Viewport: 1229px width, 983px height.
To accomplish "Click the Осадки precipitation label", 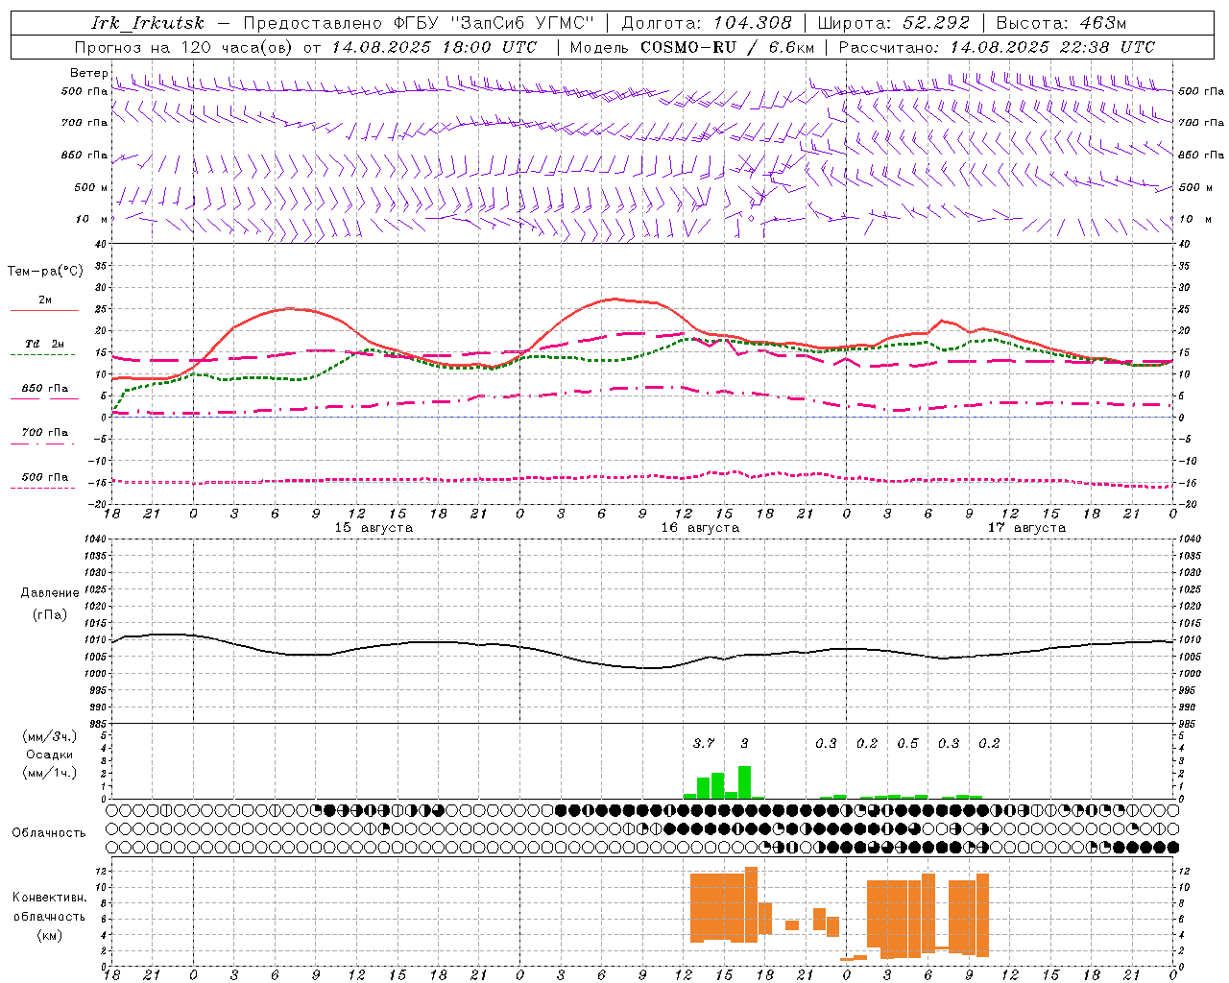I will (49, 755).
